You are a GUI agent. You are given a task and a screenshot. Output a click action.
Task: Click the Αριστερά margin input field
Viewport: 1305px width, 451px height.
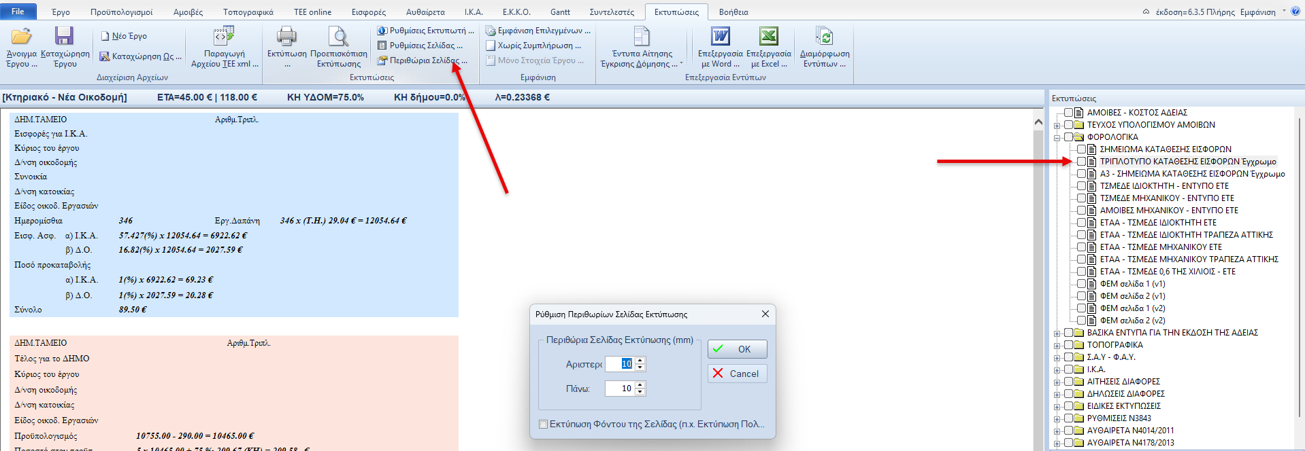tap(620, 364)
